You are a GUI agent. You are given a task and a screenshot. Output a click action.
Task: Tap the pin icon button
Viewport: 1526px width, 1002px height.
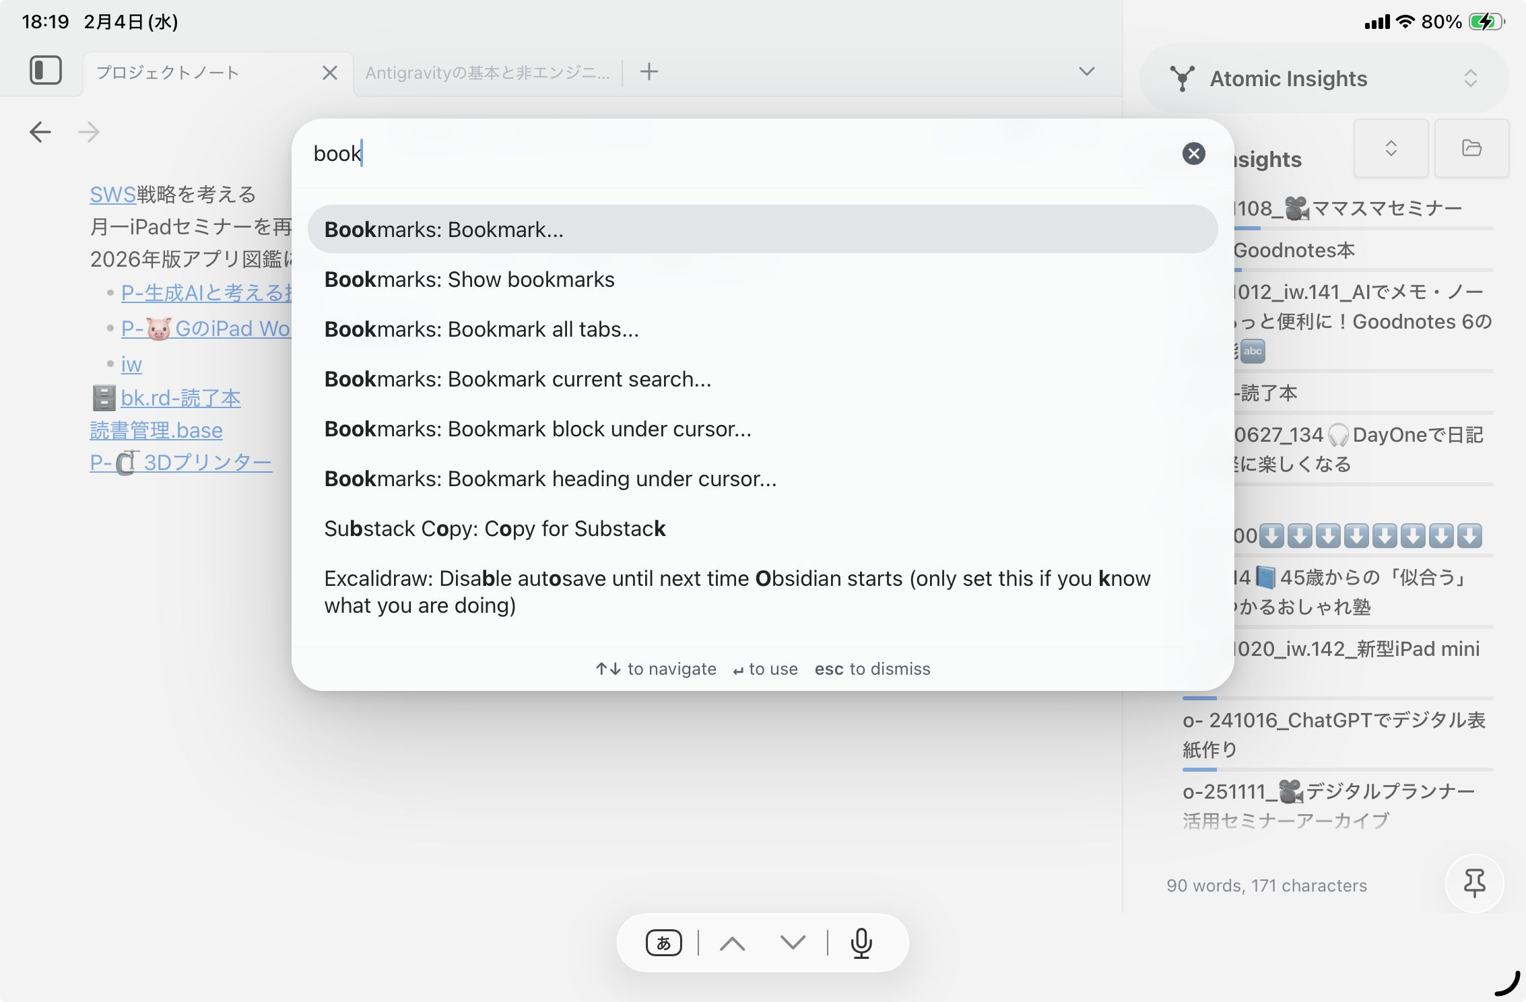pos(1474,883)
